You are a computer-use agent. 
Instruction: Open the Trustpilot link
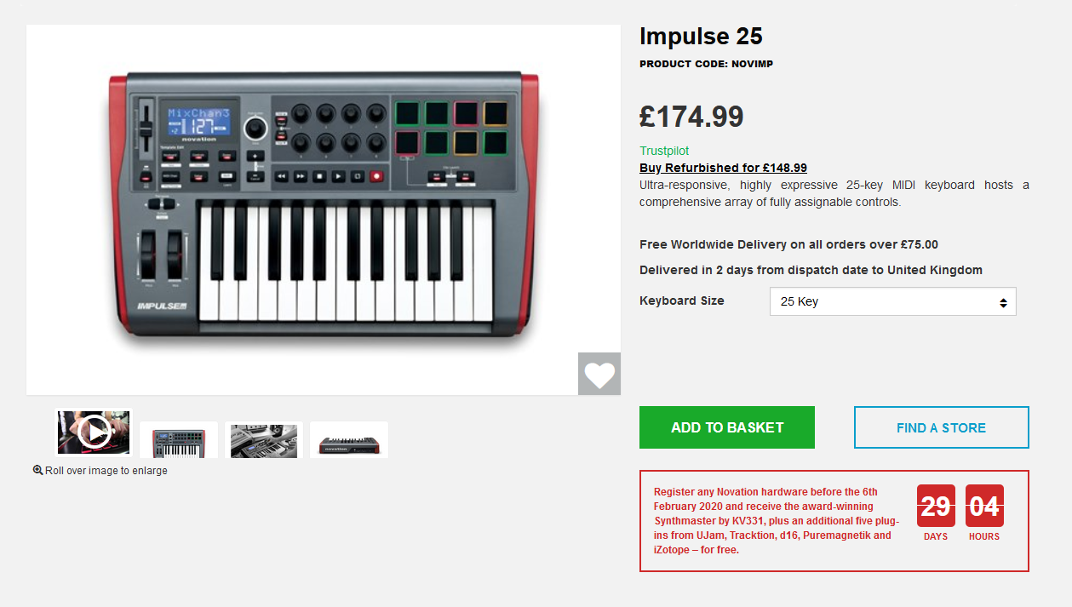pyautogui.click(x=664, y=151)
